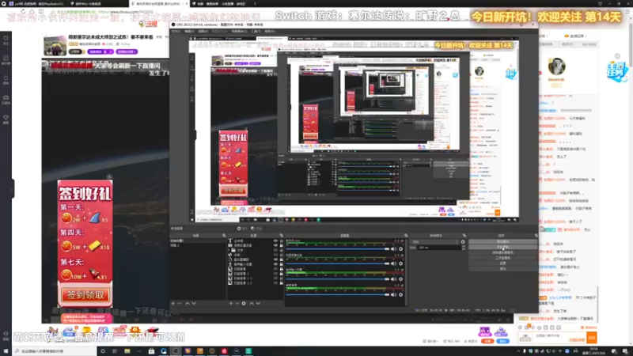Open OBS app in Windows taskbar
This screenshot has width=633, height=356.
tap(176, 351)
